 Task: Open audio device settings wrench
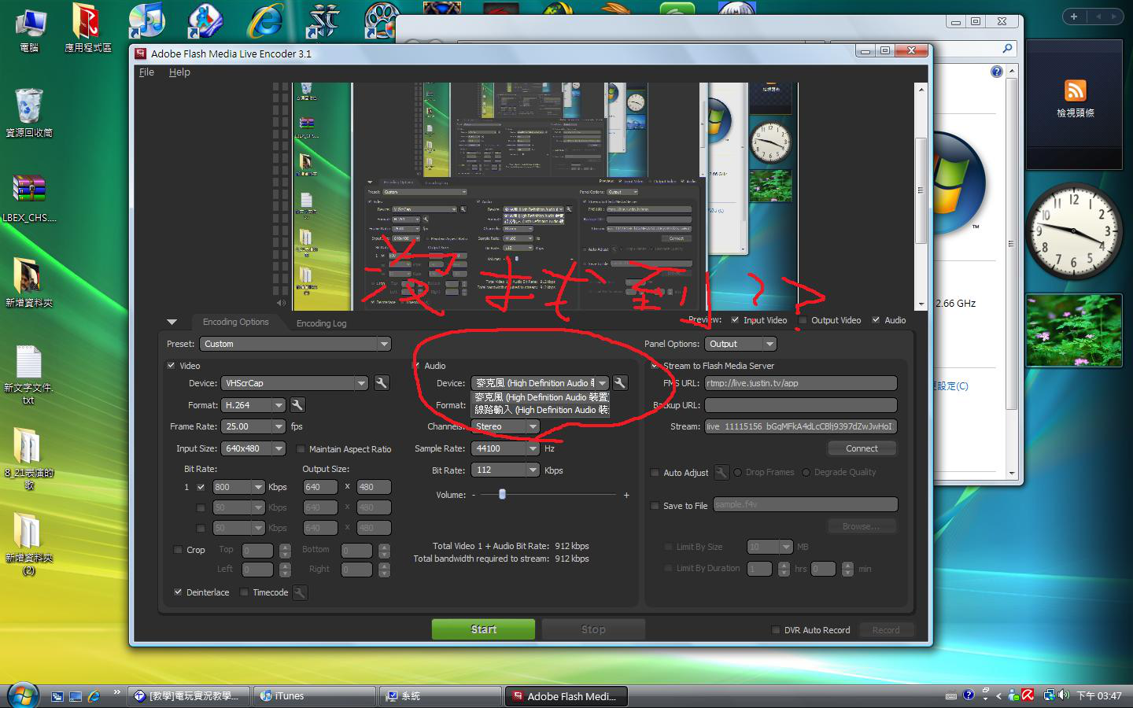pyautogui.click(x=620, y=383)
